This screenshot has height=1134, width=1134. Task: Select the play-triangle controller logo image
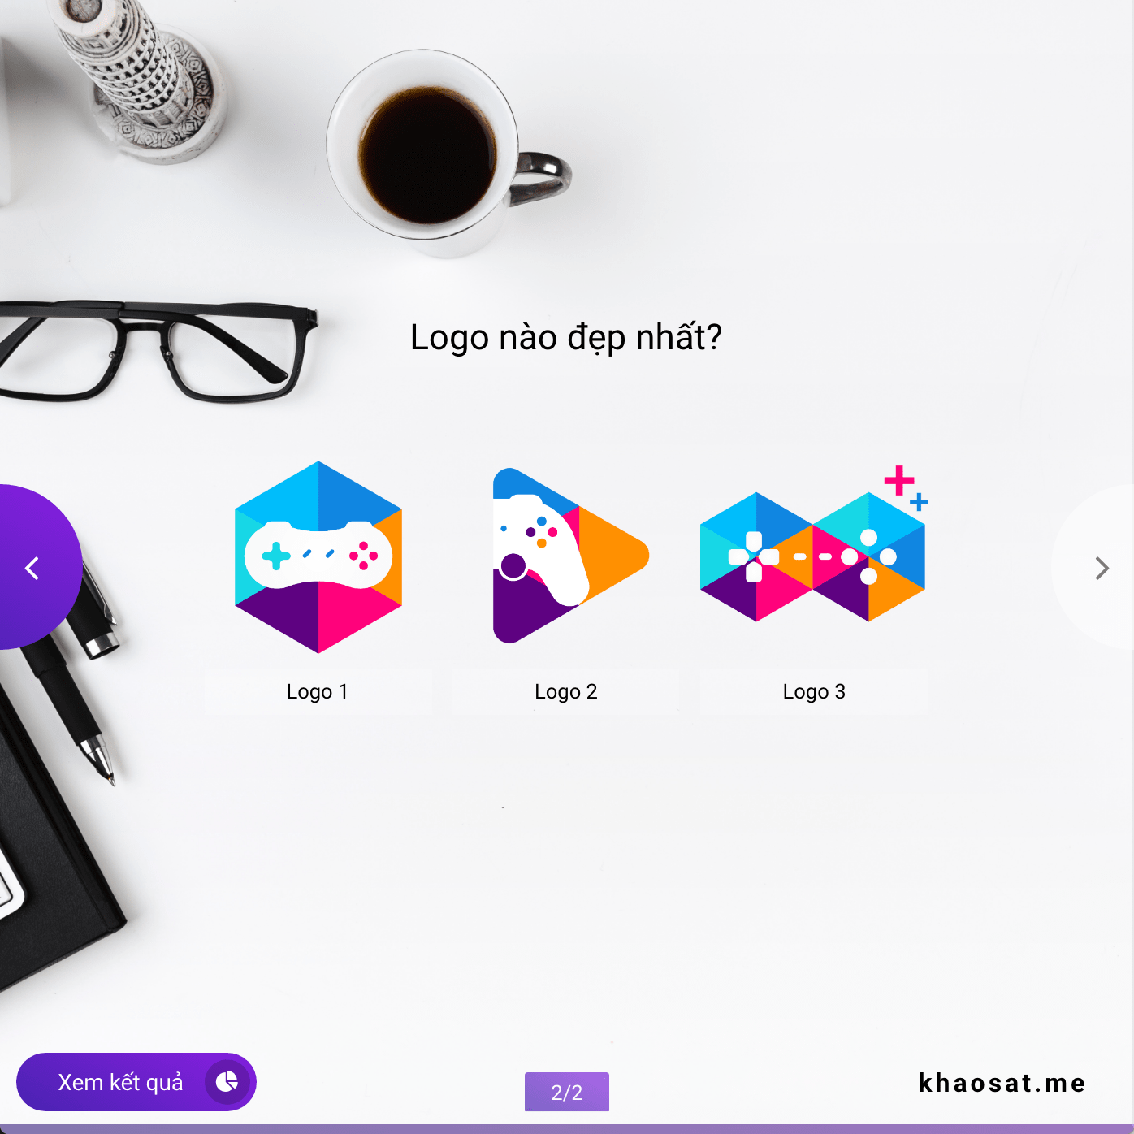tap(570, 556)
